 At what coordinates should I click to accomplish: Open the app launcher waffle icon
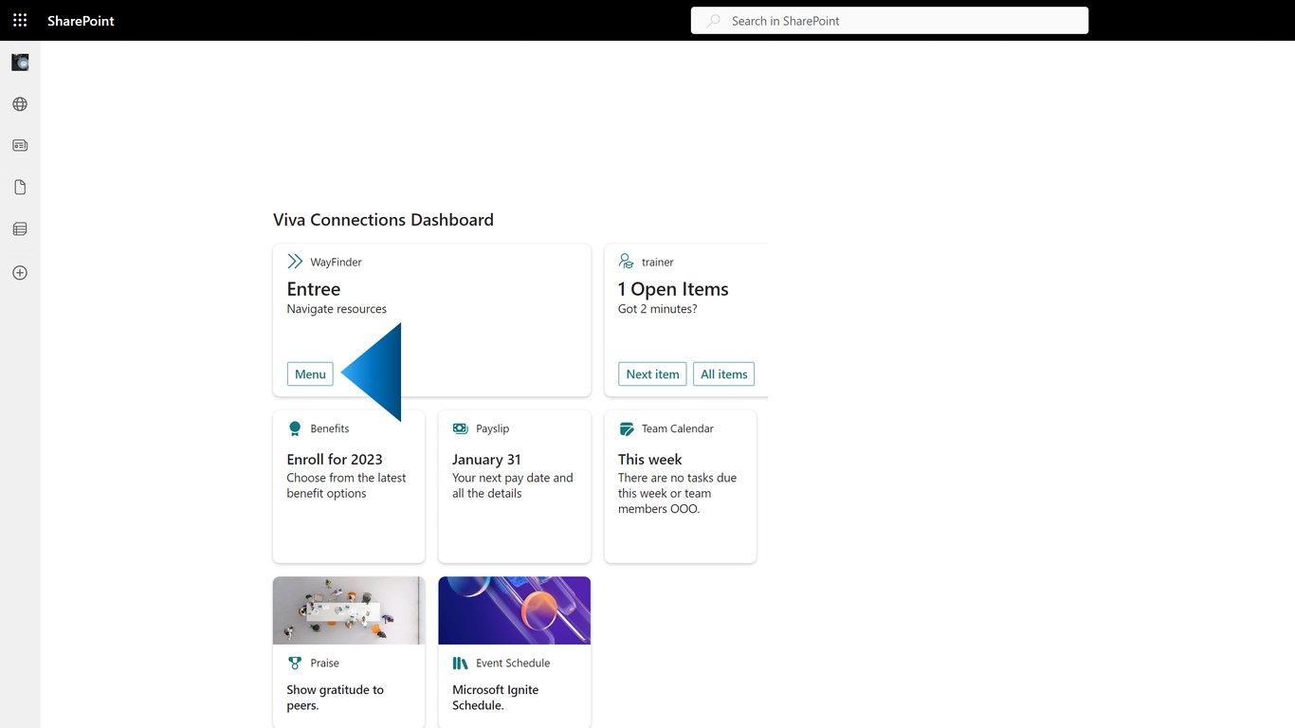(x=20, y=20)
